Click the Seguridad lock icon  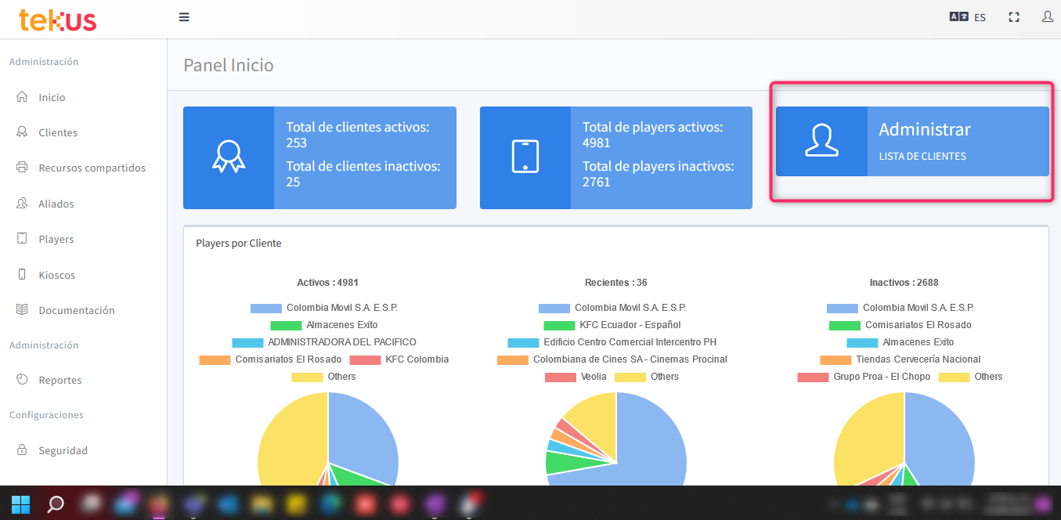22,450
